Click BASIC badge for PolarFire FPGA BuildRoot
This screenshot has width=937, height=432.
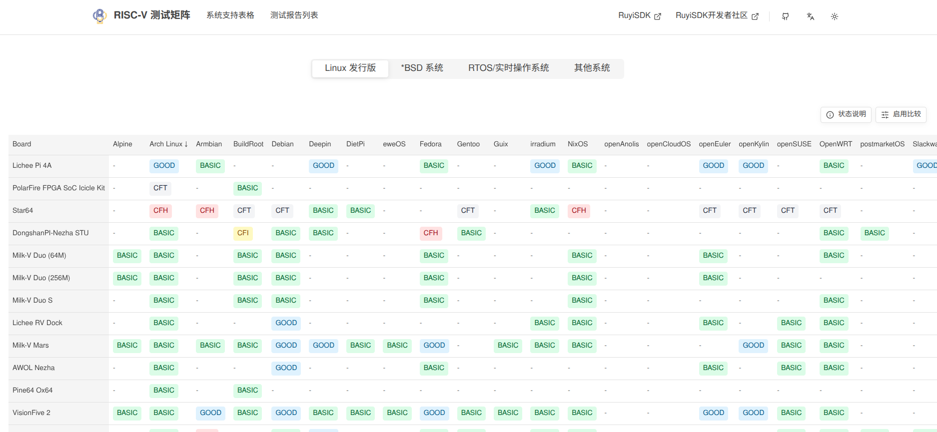pos(248,188)
